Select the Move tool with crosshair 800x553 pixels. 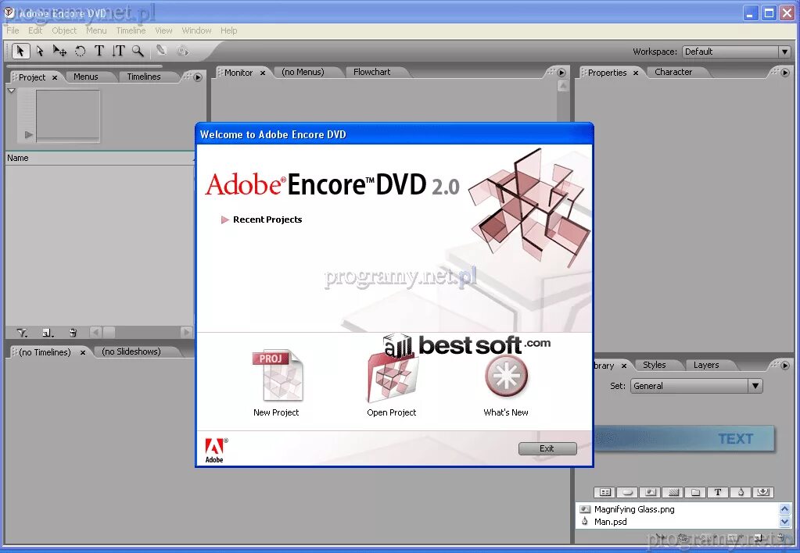point(59,51)
